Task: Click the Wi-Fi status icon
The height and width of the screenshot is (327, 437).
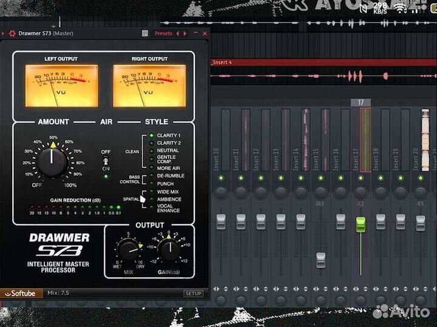Action: [400, 9]
